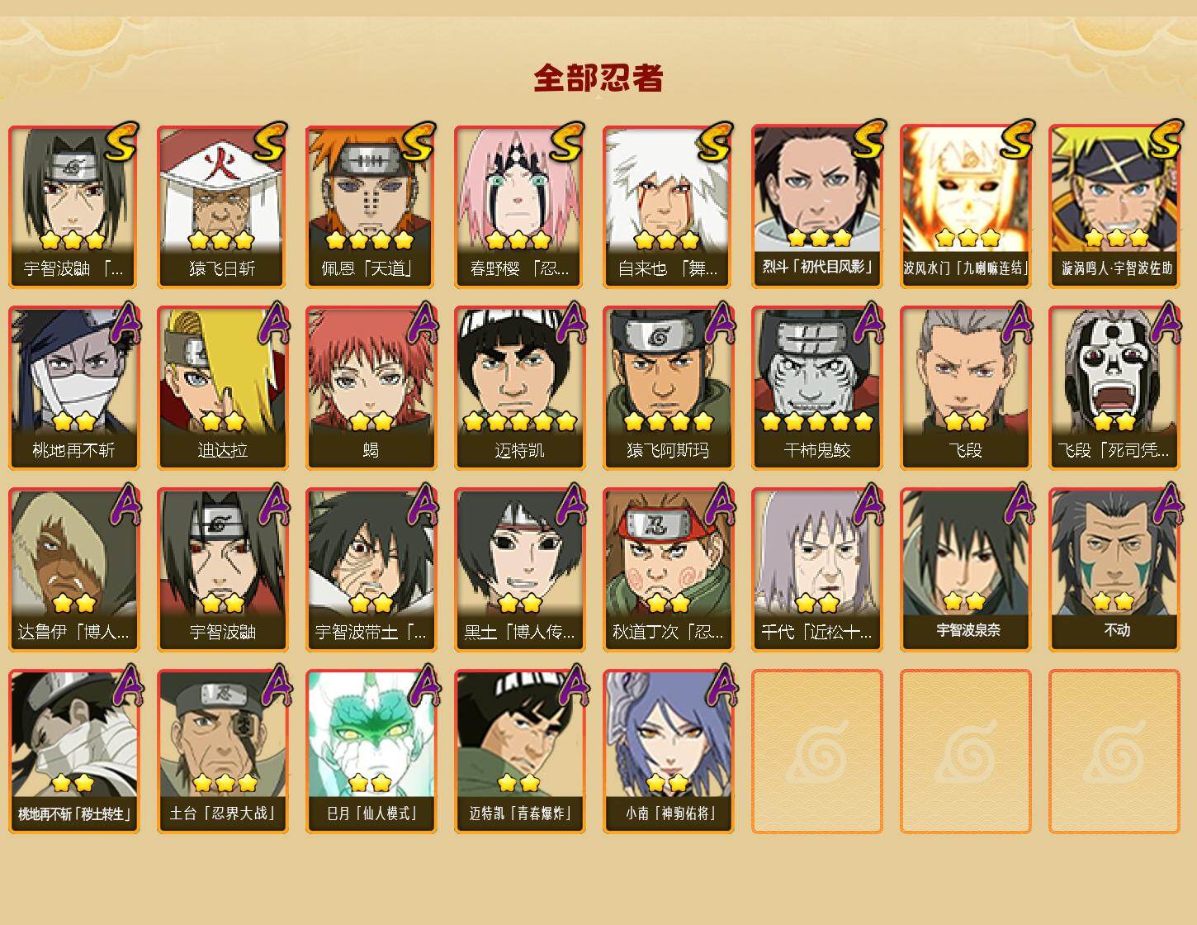Viewport: 1197px width, 925px height.
Task: Click the 不动 ninja card
Action: point(1114,570)
